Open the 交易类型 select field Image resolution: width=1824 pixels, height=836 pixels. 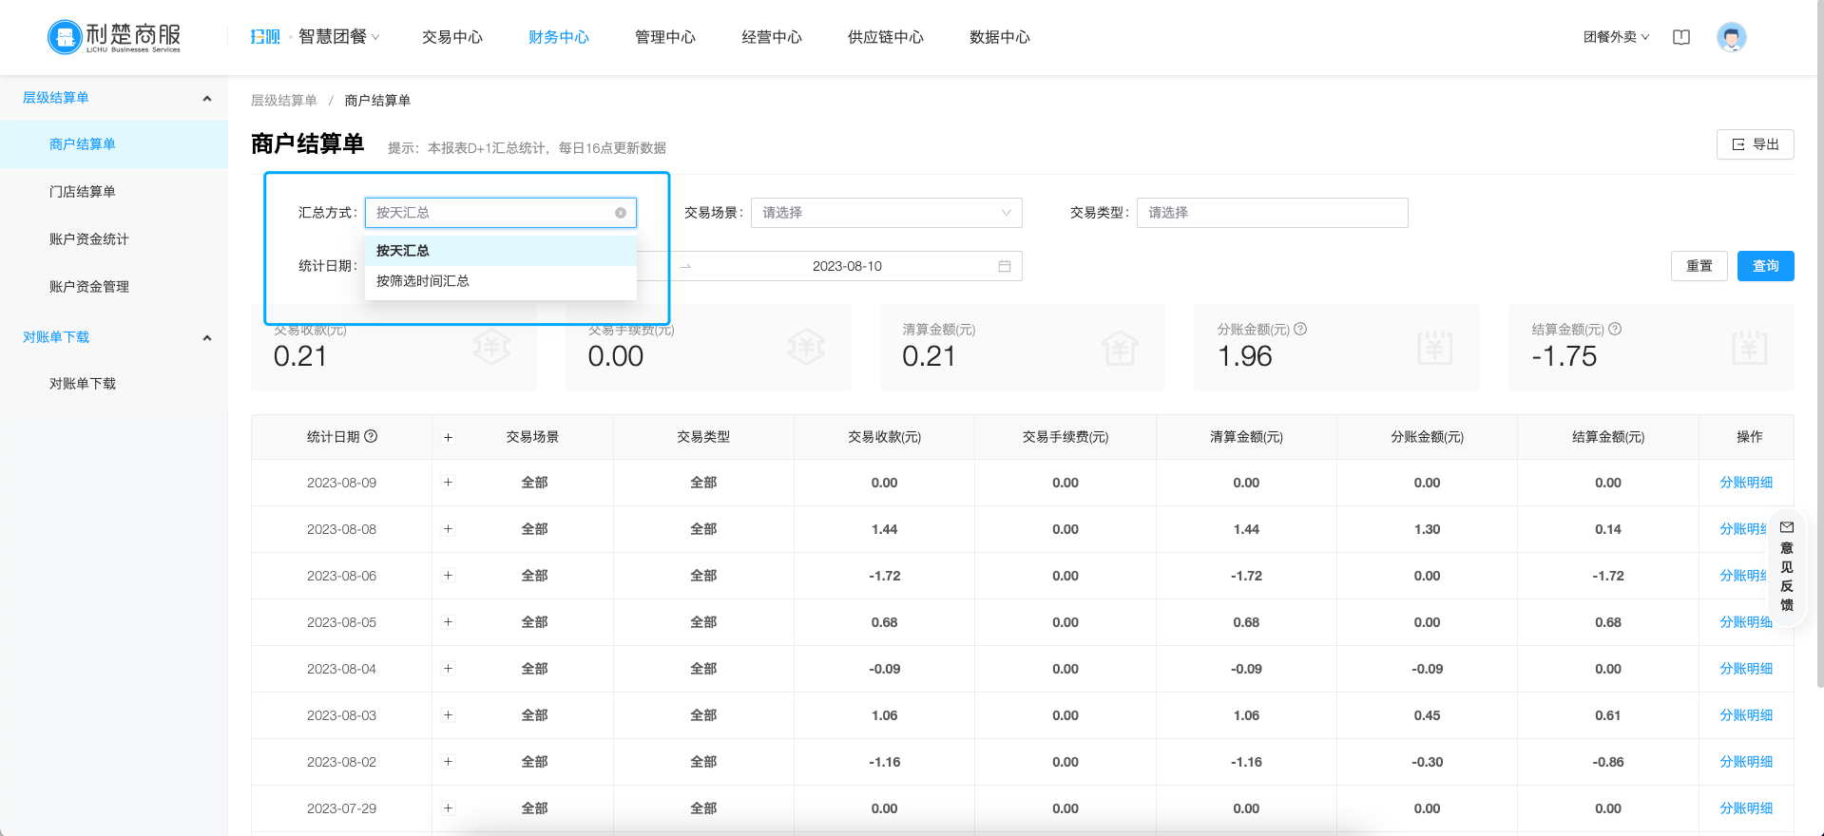(1272, 213)
